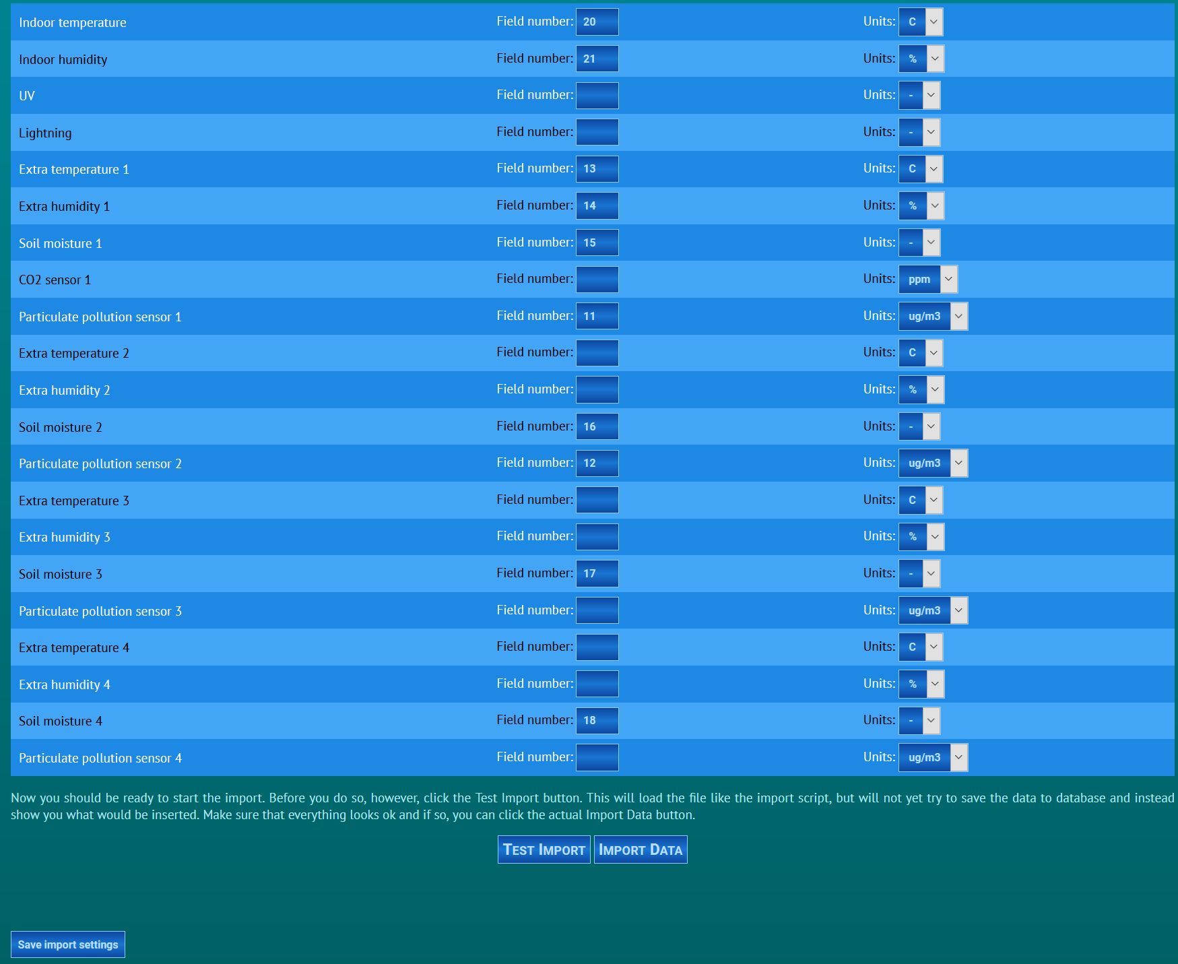Open Soil moisture 4 units dropdown
1178x964 pixels.
click(x=919, y=720)
